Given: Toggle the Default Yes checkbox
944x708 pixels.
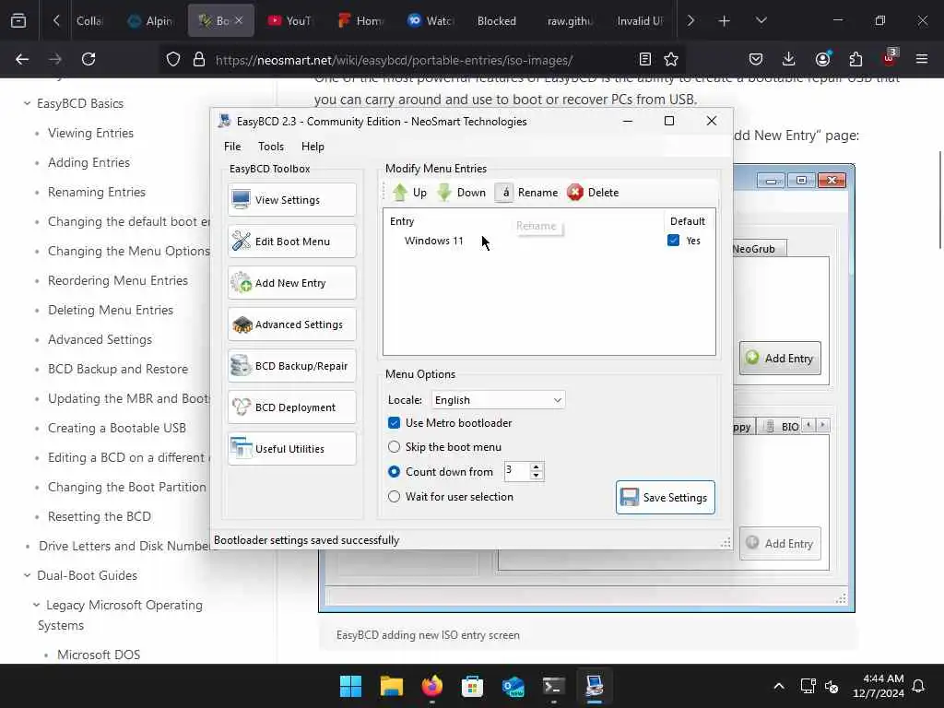Looking at the screenshot, I should pos(674,241).
